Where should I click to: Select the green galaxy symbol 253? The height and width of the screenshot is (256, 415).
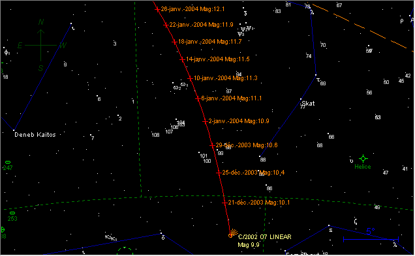[x=12, y=213]
